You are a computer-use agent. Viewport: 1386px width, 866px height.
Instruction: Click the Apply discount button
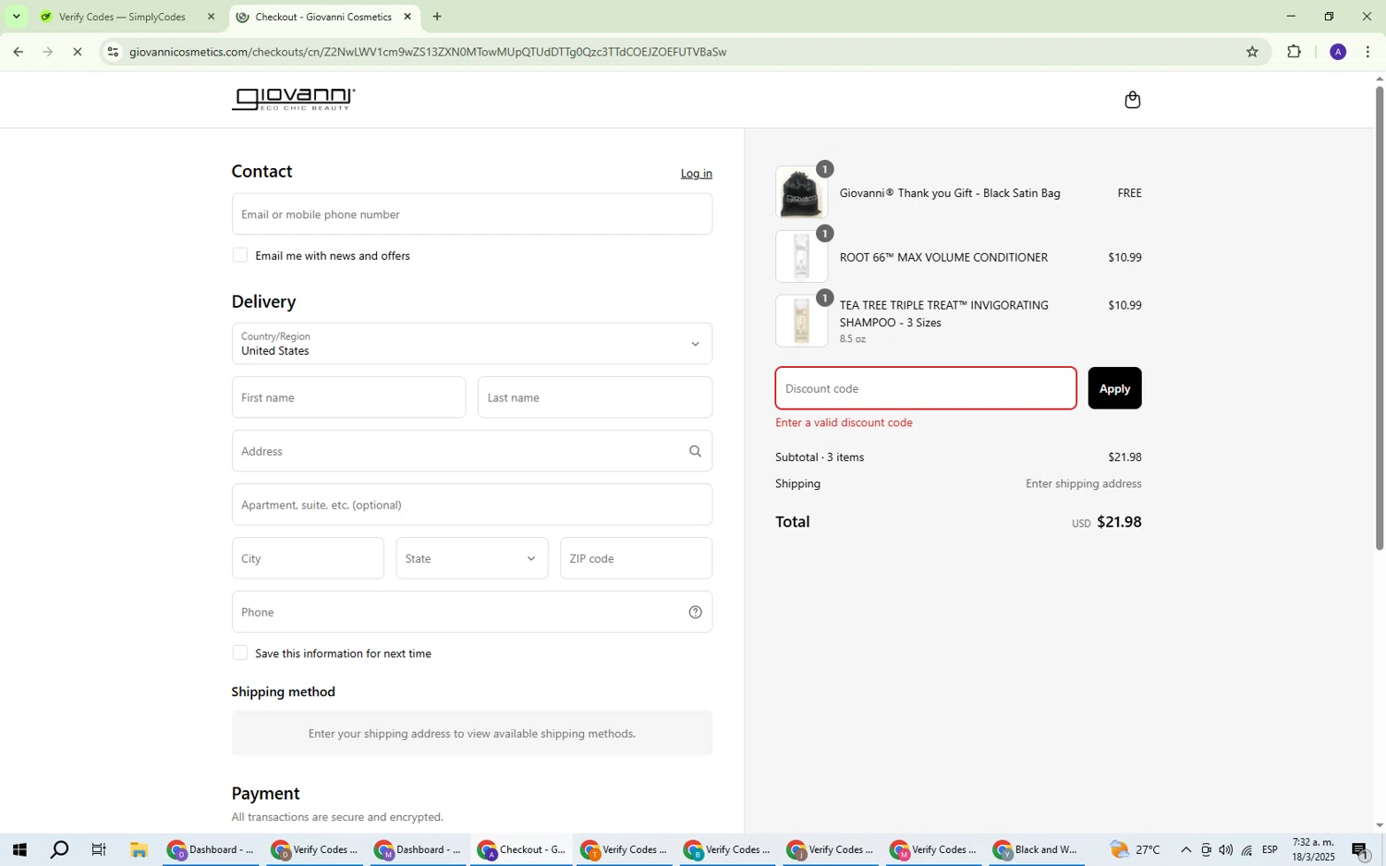(x=1114, y=388)
